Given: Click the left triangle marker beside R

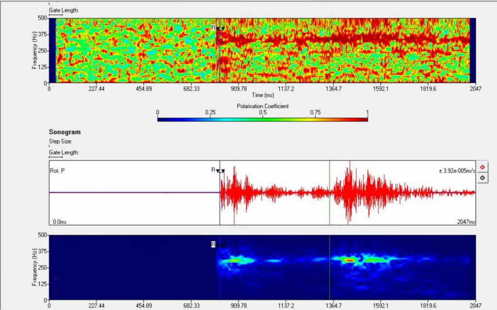Looking at the screenshot, I should click(x=217, y=170).
